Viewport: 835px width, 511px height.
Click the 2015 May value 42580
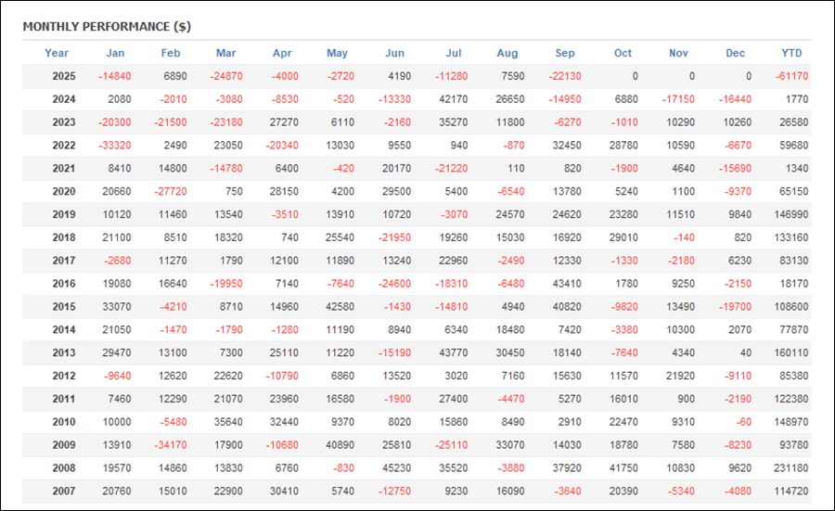[339, 308]
